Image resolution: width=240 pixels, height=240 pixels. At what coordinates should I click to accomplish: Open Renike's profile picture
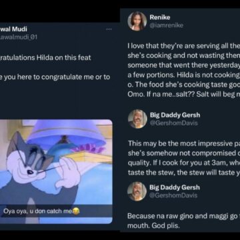tap(137, 21)
